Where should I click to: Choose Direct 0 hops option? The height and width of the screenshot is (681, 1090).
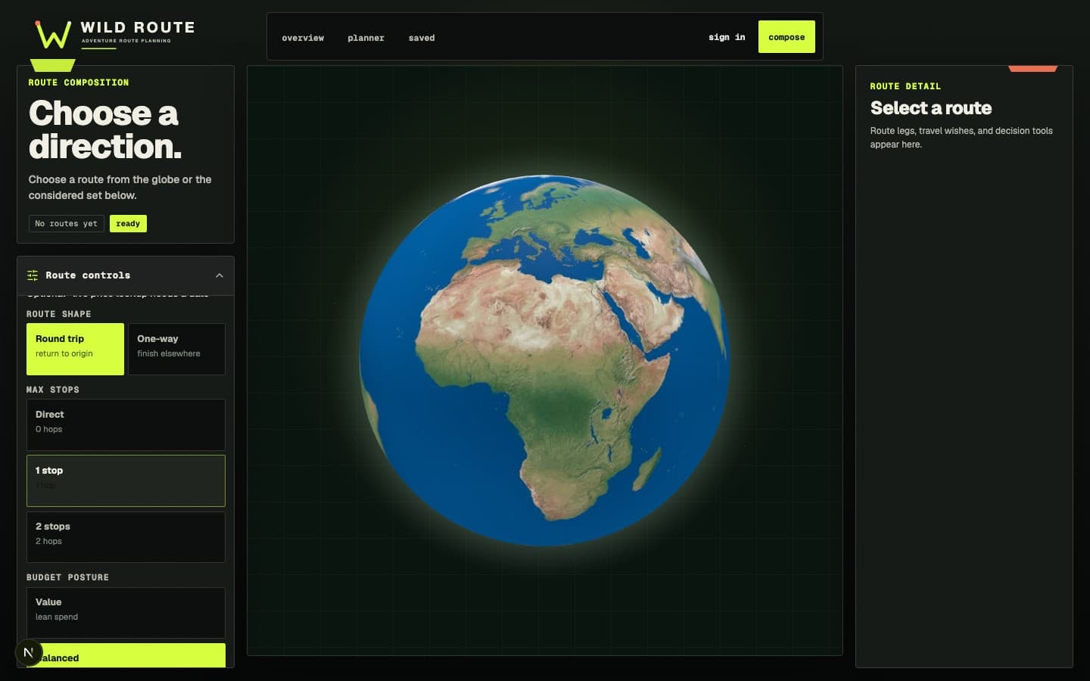point(126,424)
